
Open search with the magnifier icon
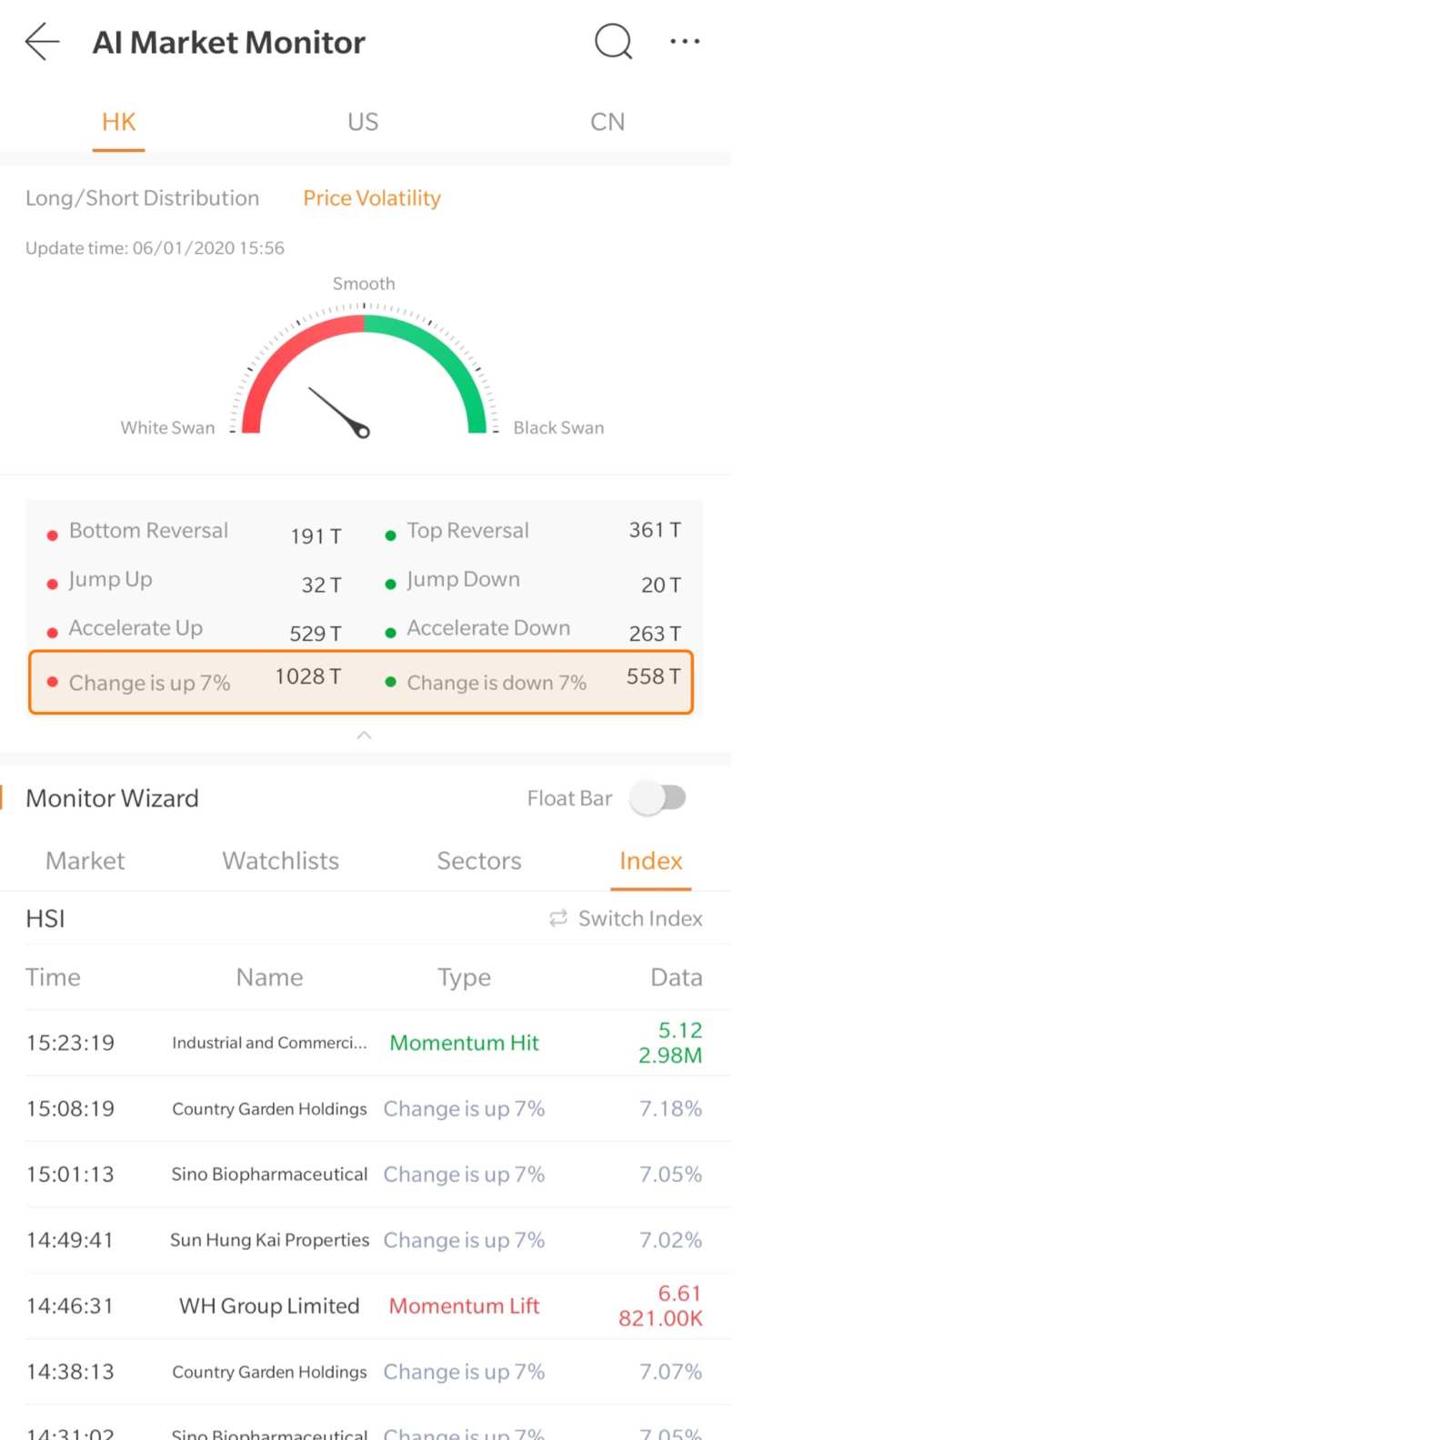tap(613, 42)
